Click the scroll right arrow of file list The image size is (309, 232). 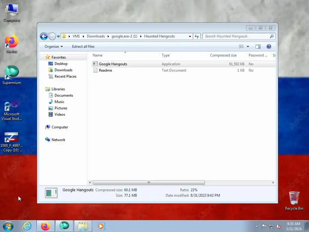(x=273, y=182)
